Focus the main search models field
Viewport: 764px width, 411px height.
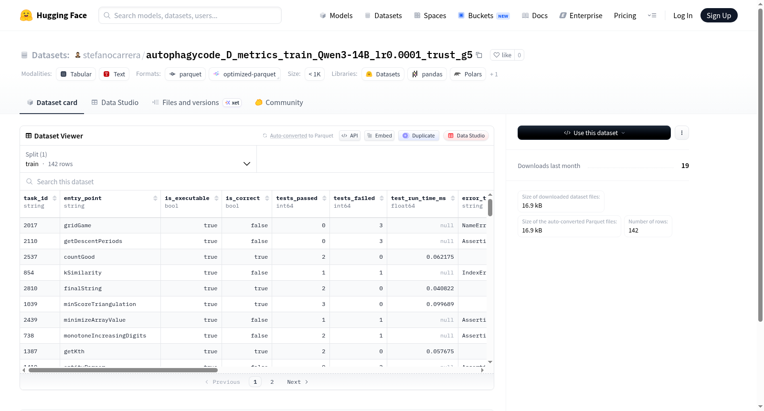[x=190, y=15]
